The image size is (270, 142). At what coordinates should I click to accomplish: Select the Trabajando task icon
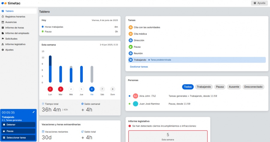131,60
